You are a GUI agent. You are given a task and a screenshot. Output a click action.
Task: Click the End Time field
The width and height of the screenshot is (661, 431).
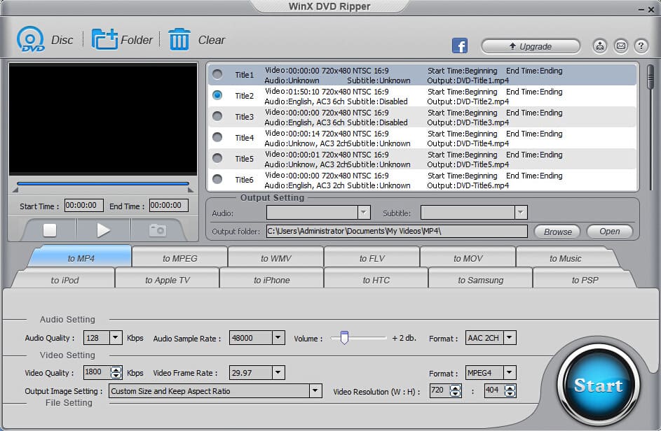(x=169, y=206)
